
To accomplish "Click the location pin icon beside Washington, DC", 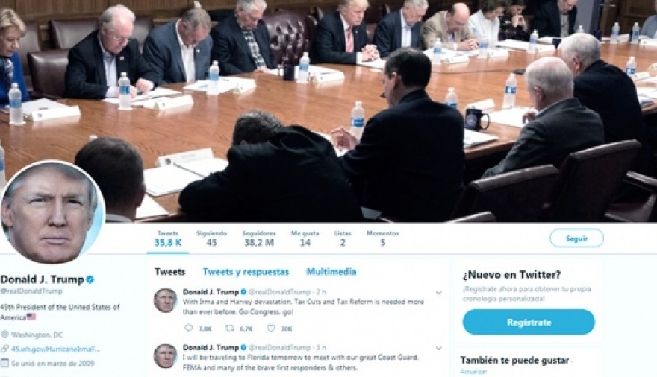I will pos(4,335).
